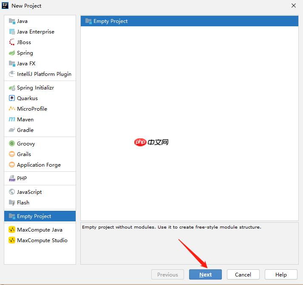
Task: Select Flash text label
Action: click(x=23, y=202)
